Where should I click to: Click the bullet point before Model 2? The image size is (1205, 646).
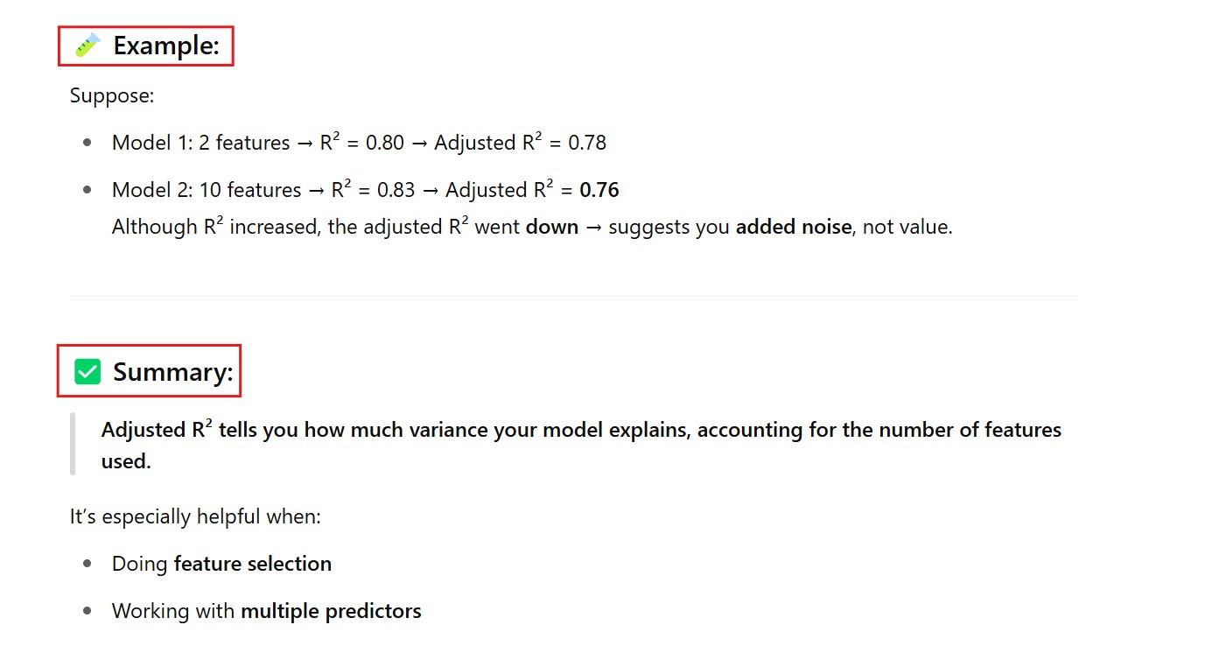[x=87, y=190]
